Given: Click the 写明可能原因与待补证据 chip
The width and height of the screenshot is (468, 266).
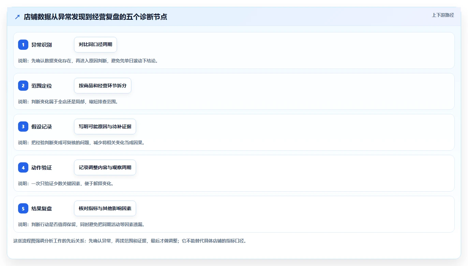Looking at the screenshot, I should pos(105,127).
